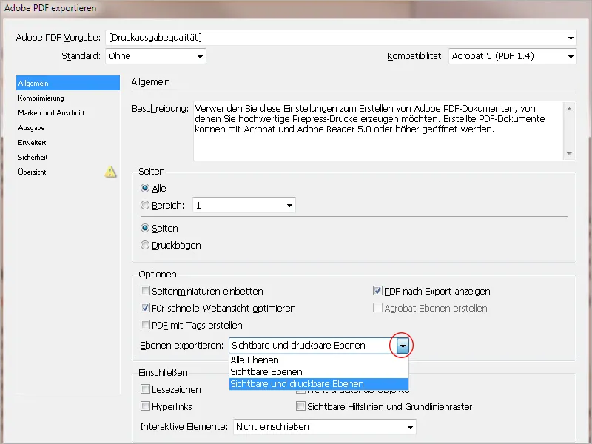Select the Allgemein category
The width and height of the screenshot is (592, 444).
coord(68,83)
